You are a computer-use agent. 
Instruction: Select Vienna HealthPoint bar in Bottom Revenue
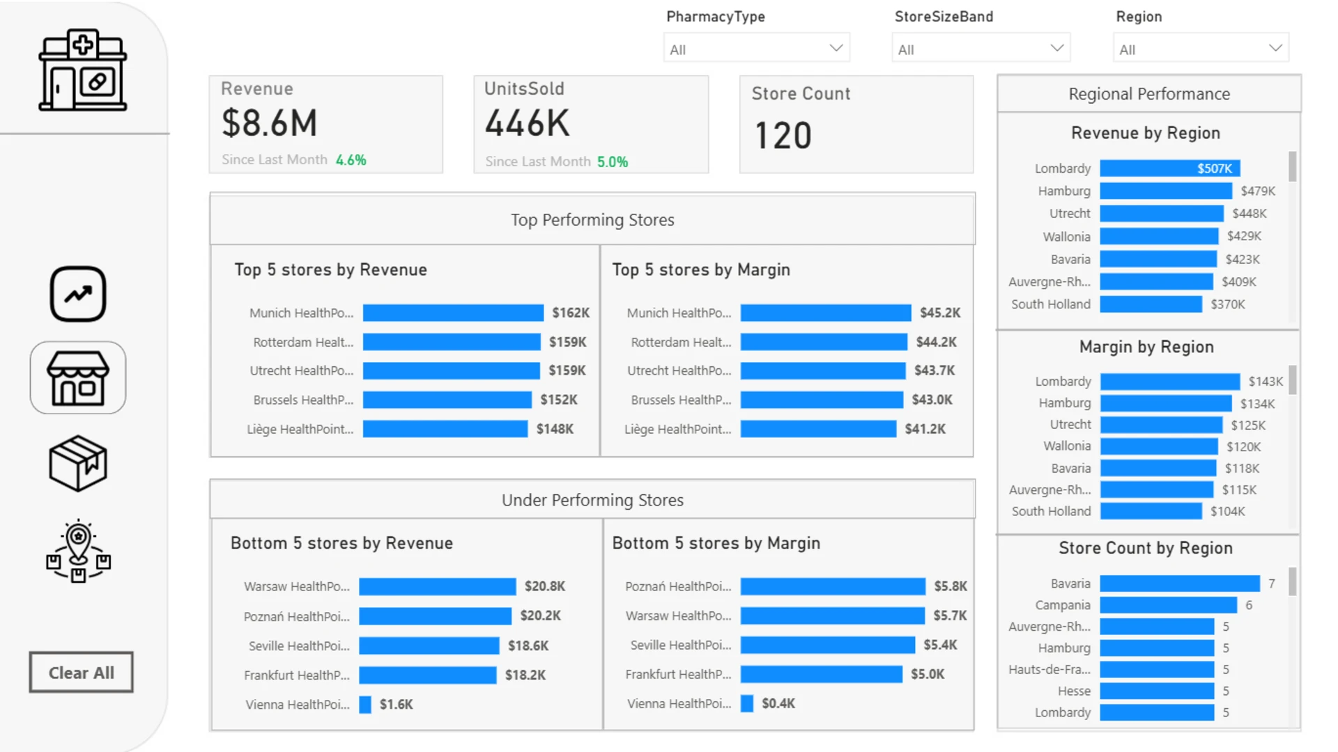365,705
